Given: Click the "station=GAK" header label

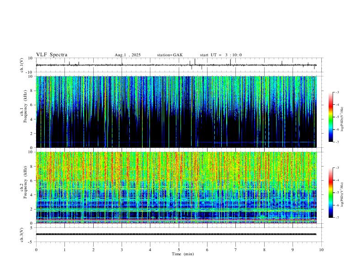Looking at the screenshot, I should point(170,55).
